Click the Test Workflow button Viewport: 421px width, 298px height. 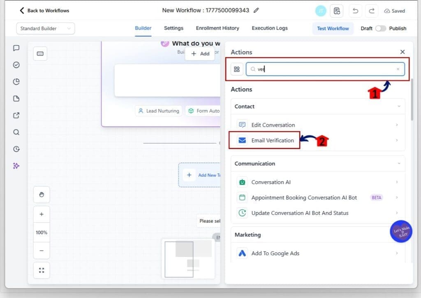333,28
